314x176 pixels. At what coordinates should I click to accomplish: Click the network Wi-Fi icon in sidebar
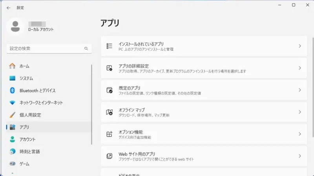(12, 103)
